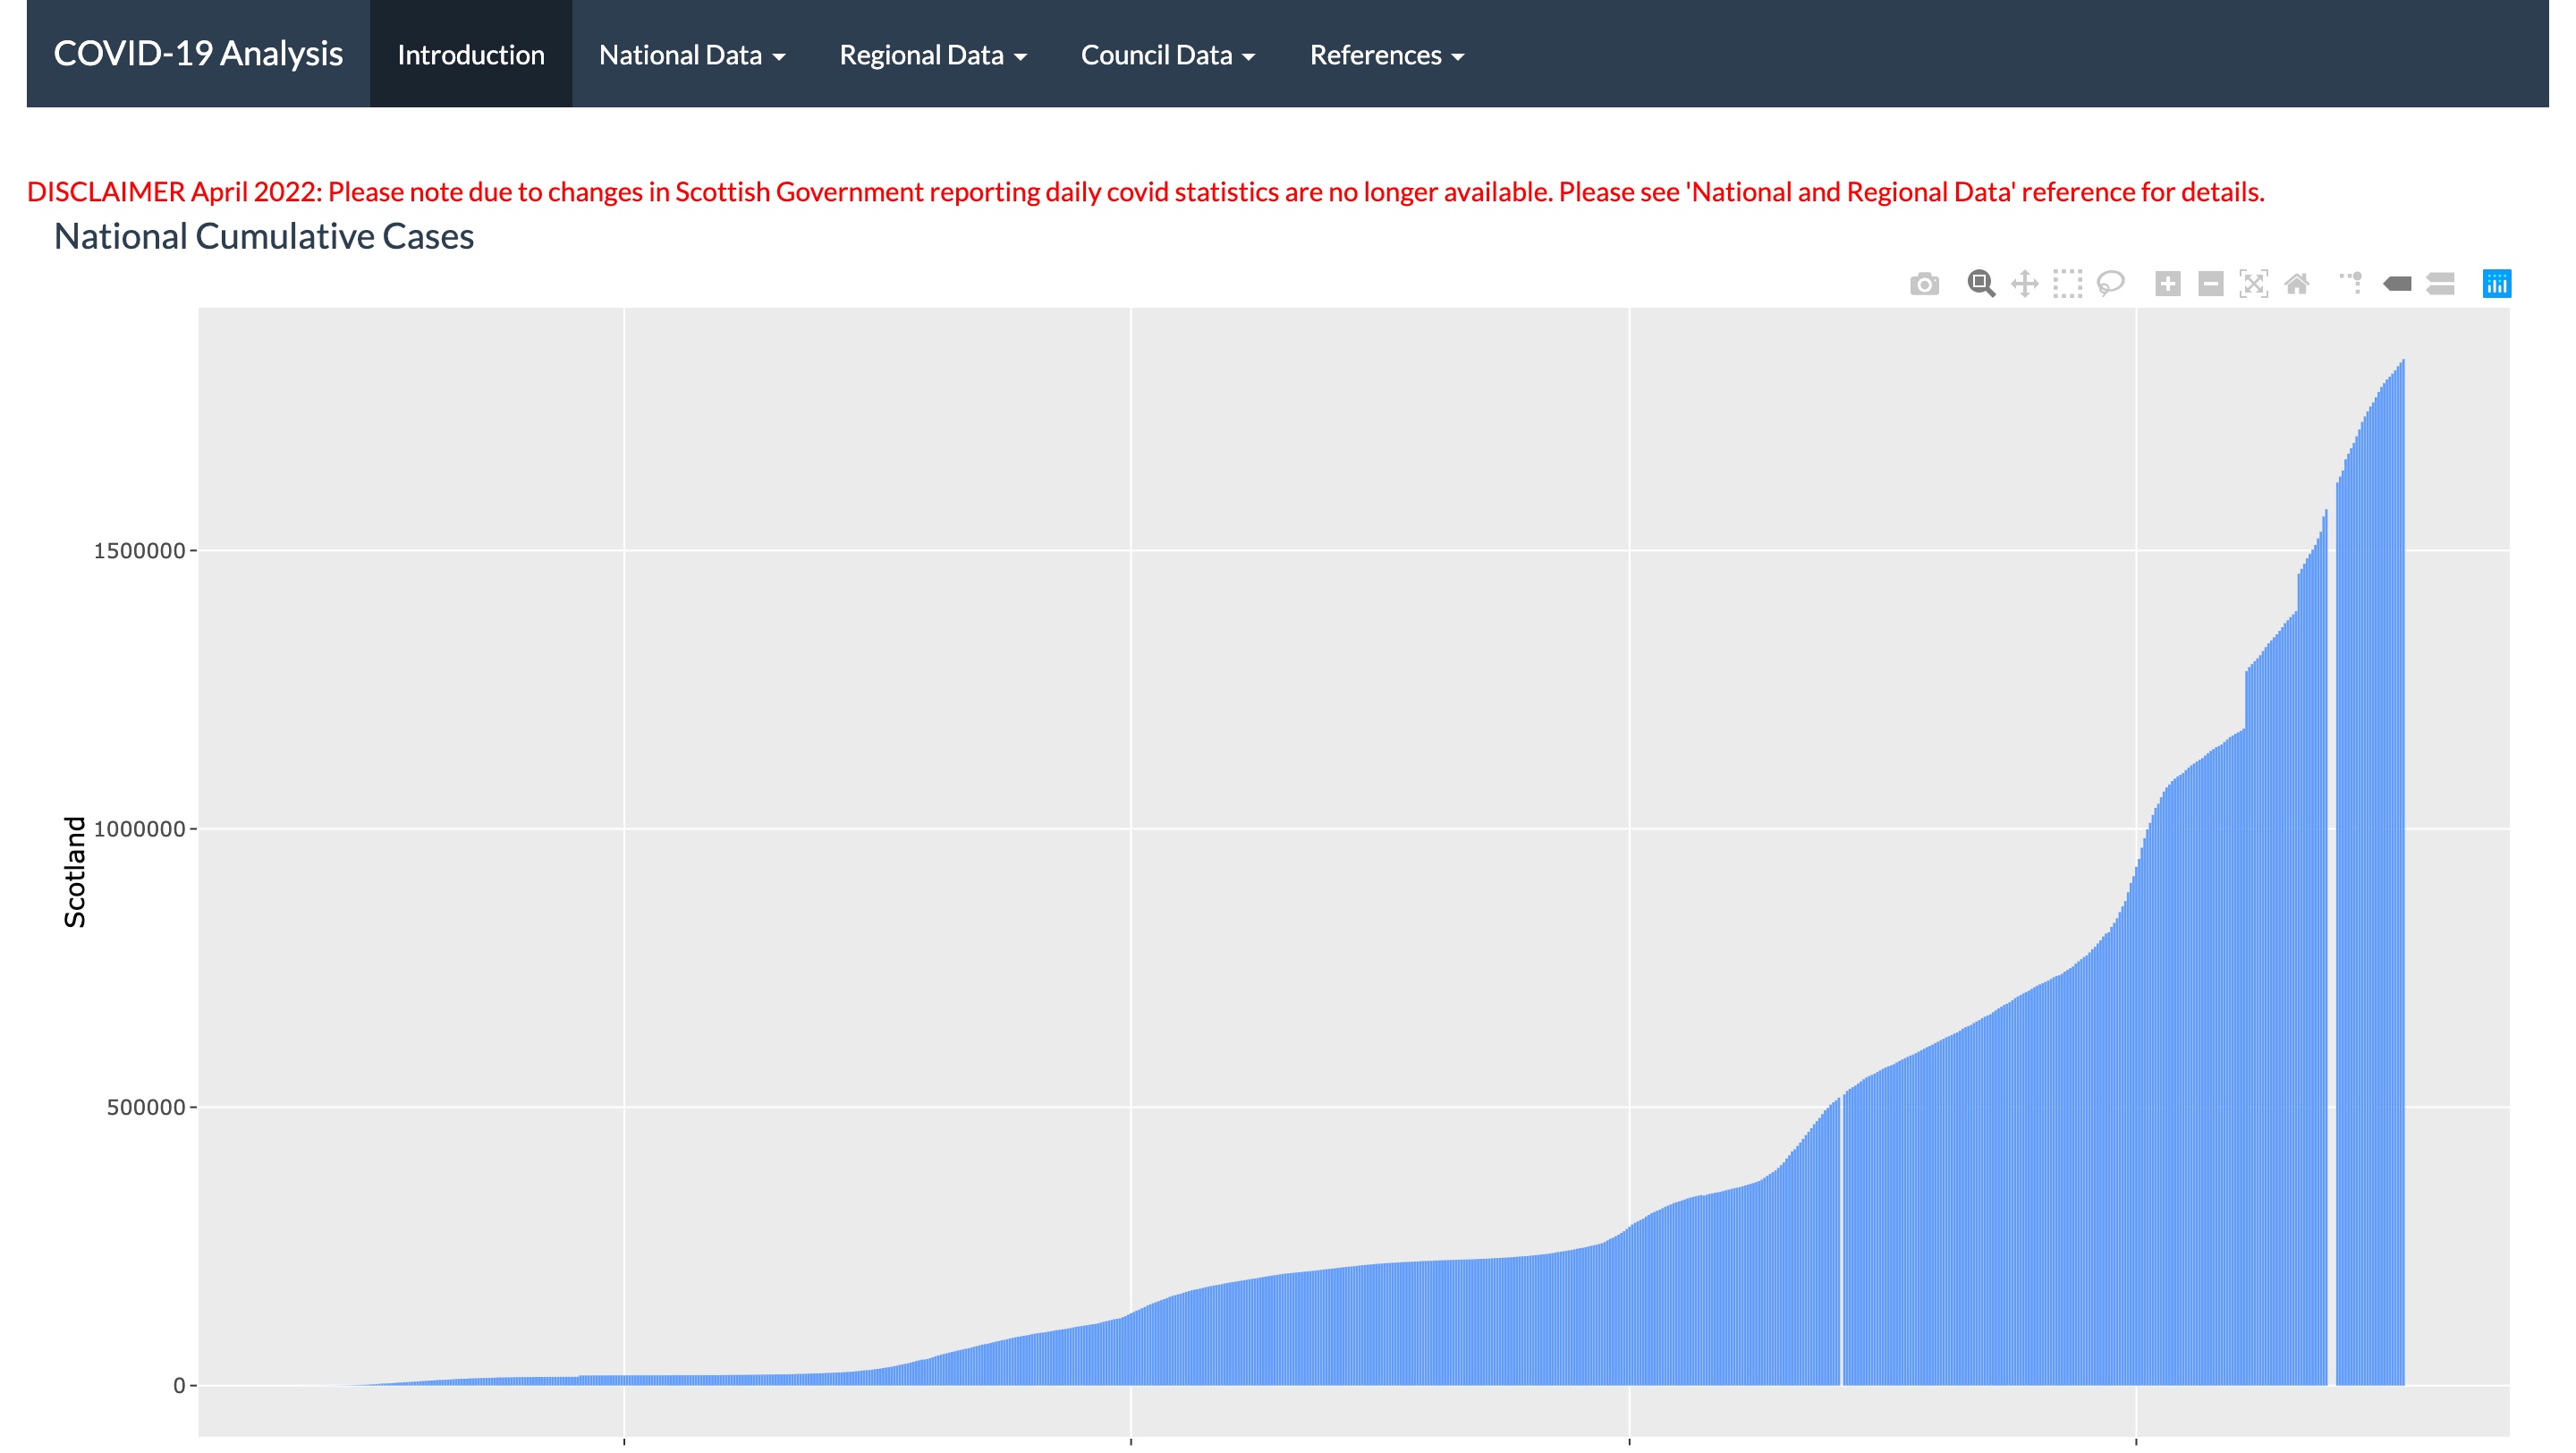The height and width of the screenshot is (1453, 2576).
Task: Toggle spike lines on chart
Action: pyautogui.click(x=2351, y=284)
